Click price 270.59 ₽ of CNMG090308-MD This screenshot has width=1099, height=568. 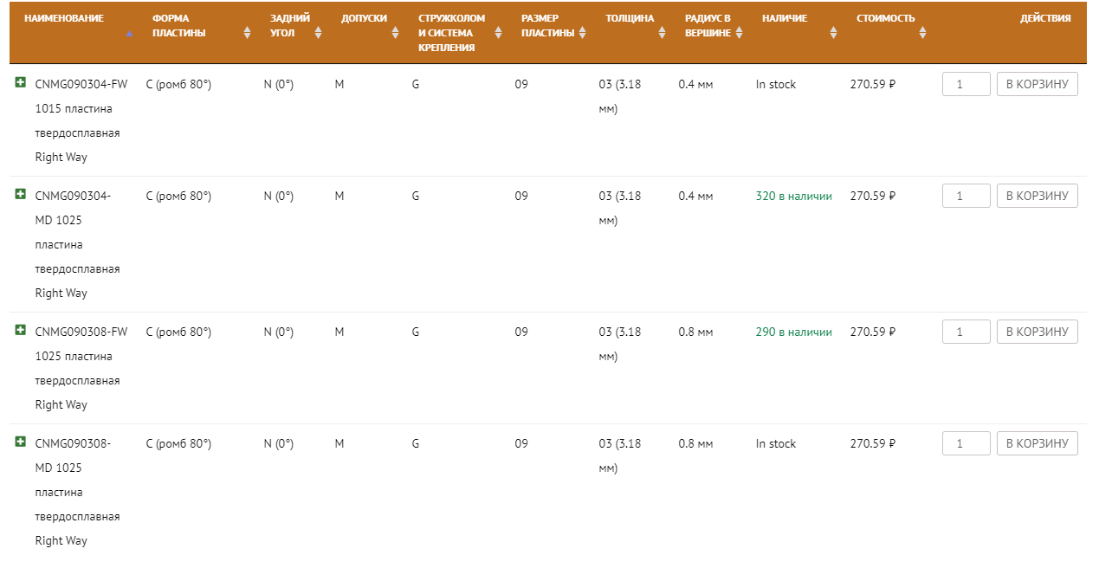873,443
